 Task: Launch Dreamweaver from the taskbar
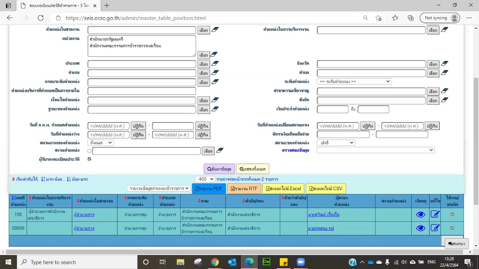tap(266, 262)
